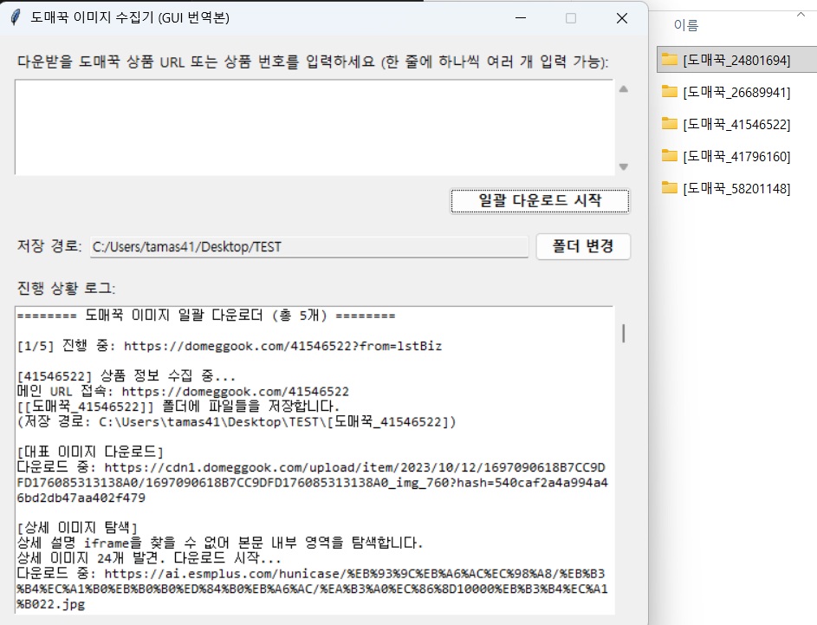Click log header '[상세 이미지 탐색]'
817x625 pixels.
77,528
